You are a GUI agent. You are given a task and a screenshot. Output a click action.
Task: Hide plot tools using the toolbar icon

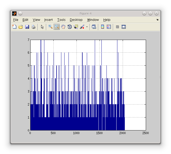coord(117,27)
